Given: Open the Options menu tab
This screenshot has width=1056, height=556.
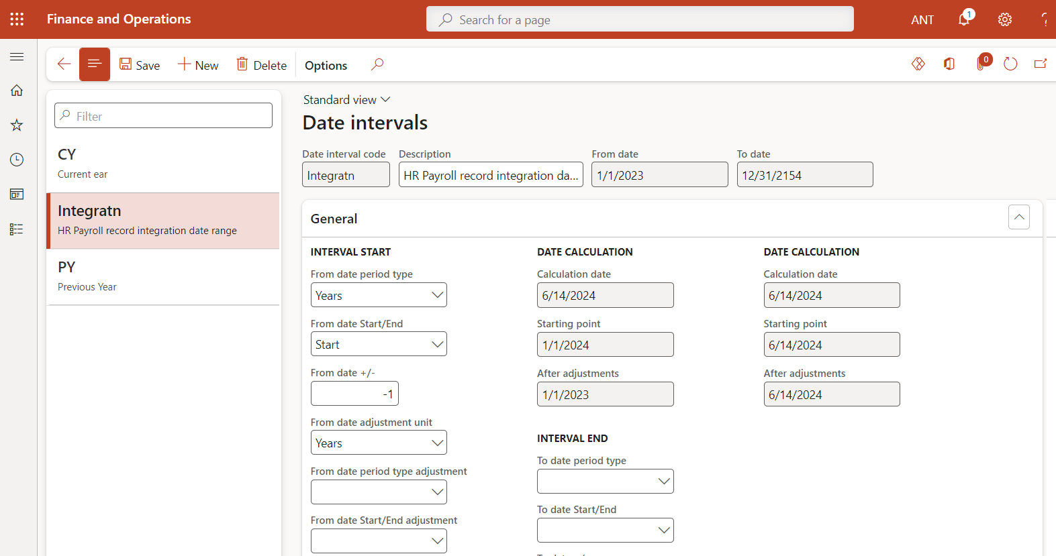Looking at the screenshot, I should point(326,65).
